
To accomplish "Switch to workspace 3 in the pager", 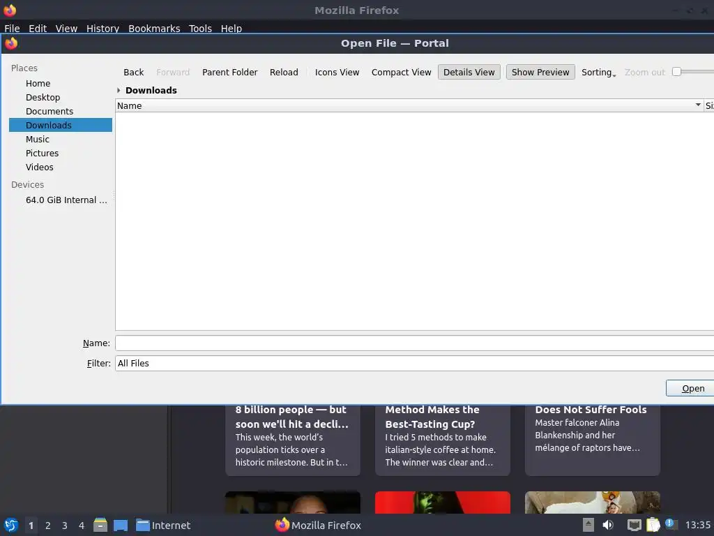I will point(65,526).
